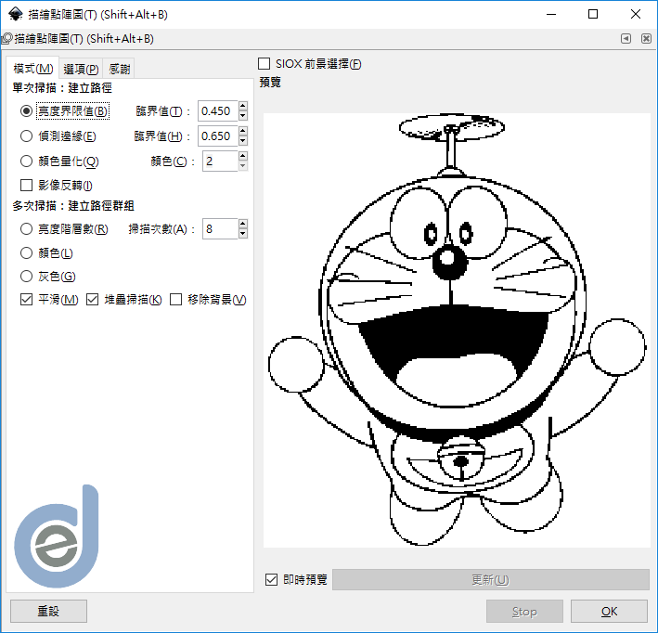Screen dimensions: 658x633
Task: Toggle the 堆疊掃描(K) checkbox
Action: [92, 299]
